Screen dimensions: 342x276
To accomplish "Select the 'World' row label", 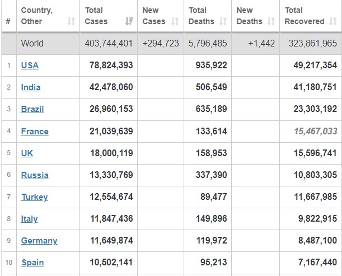I will (x=32, y=44).
